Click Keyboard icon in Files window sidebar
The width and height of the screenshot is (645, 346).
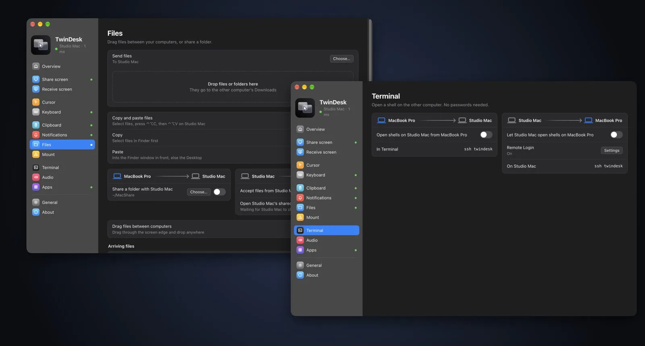36,112
